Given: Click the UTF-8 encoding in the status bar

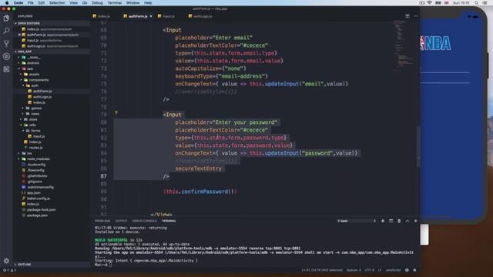Looking at the screenshot, I should (x=369, y=270).
